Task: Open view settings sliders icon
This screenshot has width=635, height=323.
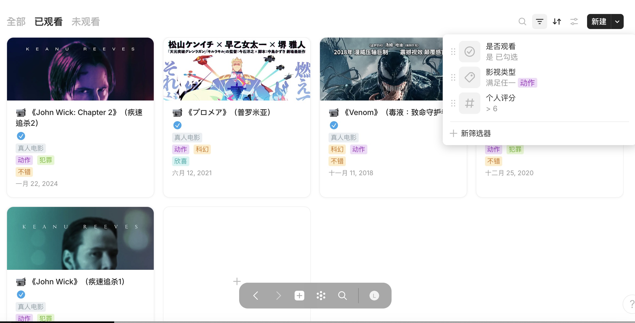Action: click(x=574, y=21)
